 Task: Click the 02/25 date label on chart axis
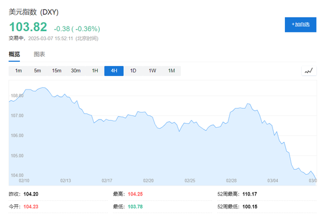(x=190, y=181)
